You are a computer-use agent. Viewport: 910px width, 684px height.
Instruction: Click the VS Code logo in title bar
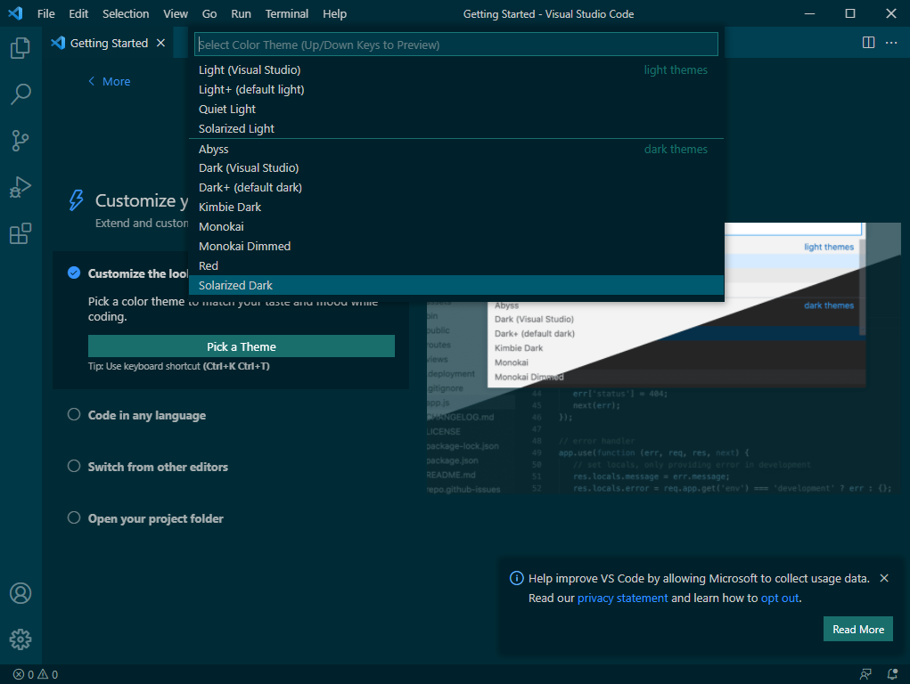(x=16, y=13)
